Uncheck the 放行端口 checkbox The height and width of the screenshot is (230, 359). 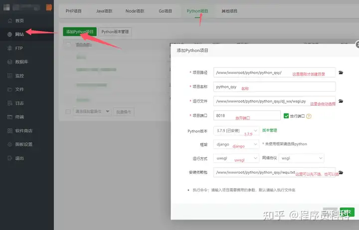click(x=286, y=116)
